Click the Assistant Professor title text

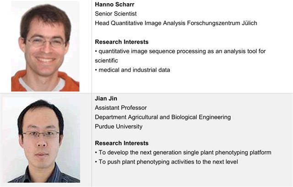[121, 108]
